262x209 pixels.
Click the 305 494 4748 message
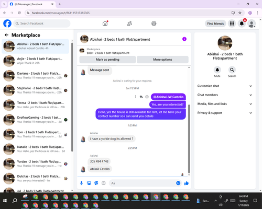tap(99, 161)
